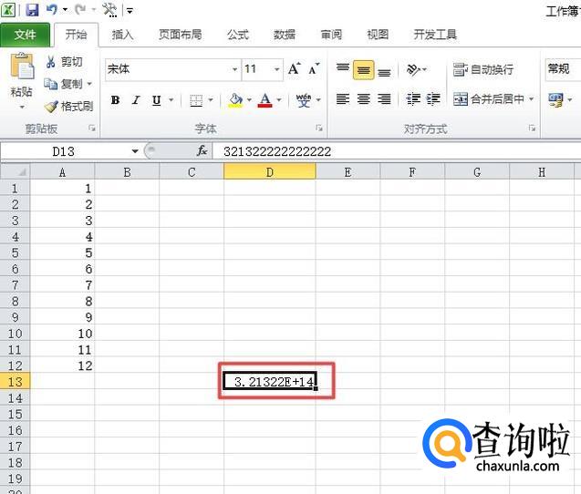
Task: Toggle Underline formatting
Action: coord(156,100)
